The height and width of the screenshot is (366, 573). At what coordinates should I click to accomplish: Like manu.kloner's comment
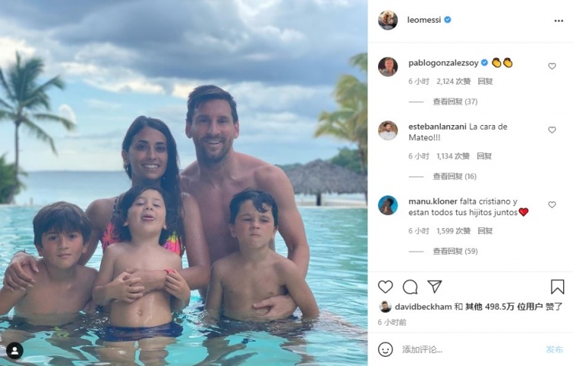552,204
